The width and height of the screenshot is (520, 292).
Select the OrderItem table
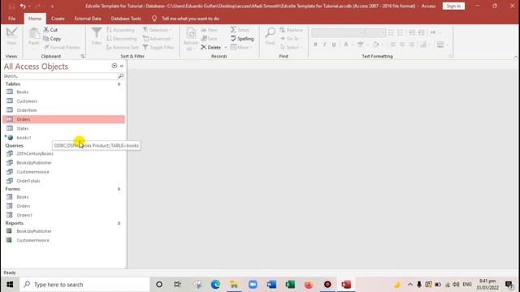(63, 110)
